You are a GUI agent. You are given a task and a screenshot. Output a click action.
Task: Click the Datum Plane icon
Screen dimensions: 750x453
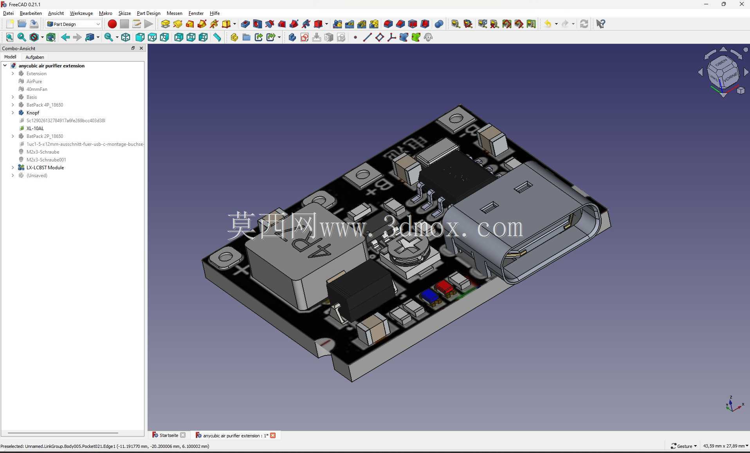[379, 37]
